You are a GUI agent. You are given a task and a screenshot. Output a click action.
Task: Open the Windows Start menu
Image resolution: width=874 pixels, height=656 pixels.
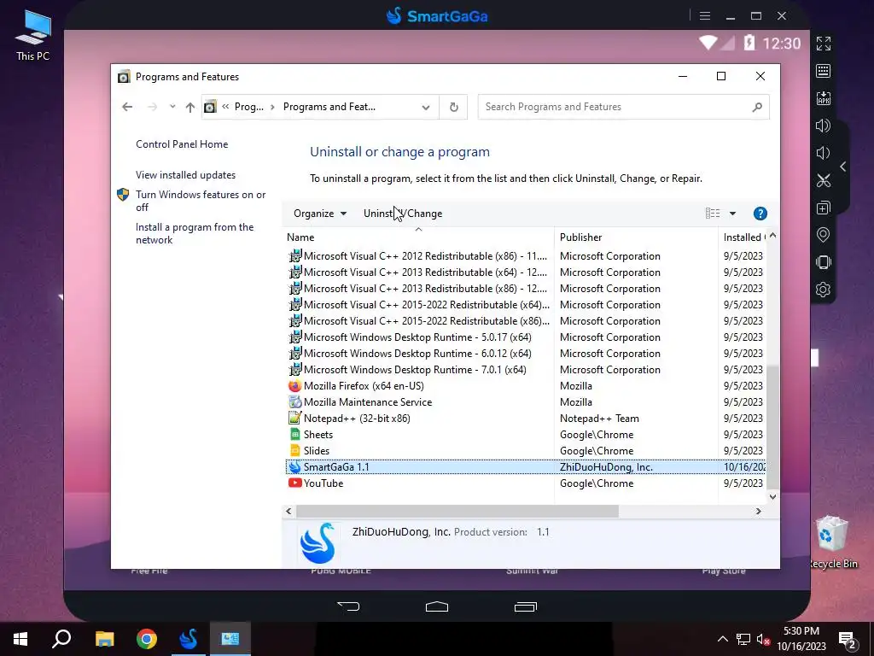[20, 639]
